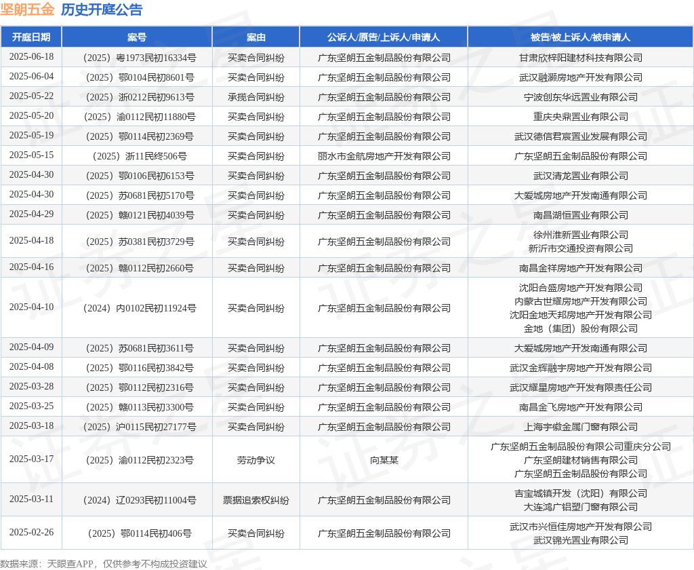Click case number 沪0115民初27177号
Screen dimensions: 694x570
coord(140,427)
